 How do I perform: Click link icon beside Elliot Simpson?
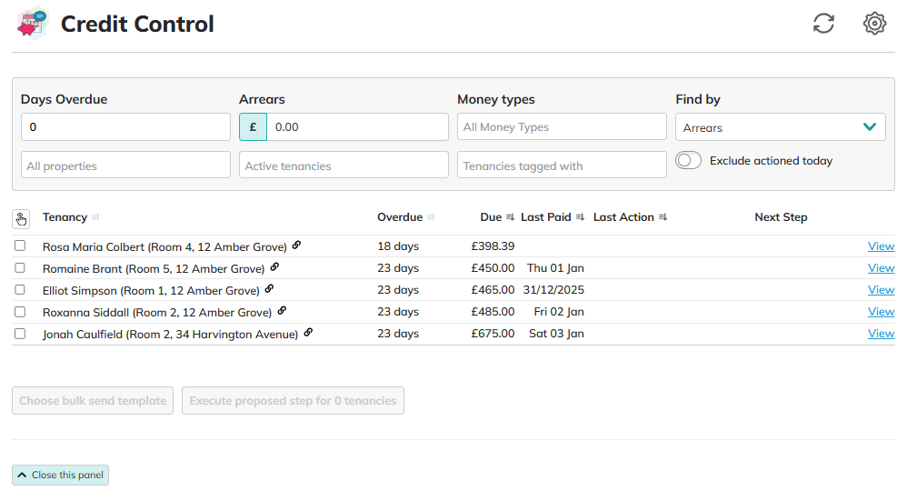pyautogui.click(x=269, y=289)
